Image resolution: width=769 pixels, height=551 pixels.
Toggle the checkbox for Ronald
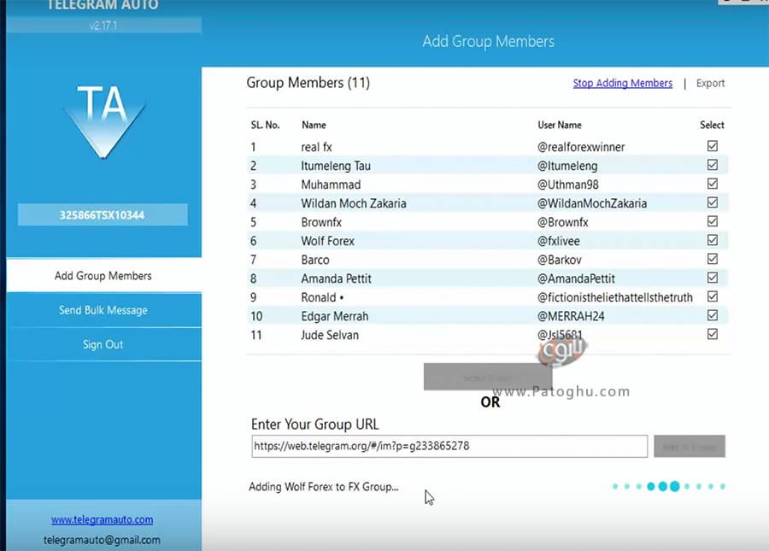coord(712,296)
